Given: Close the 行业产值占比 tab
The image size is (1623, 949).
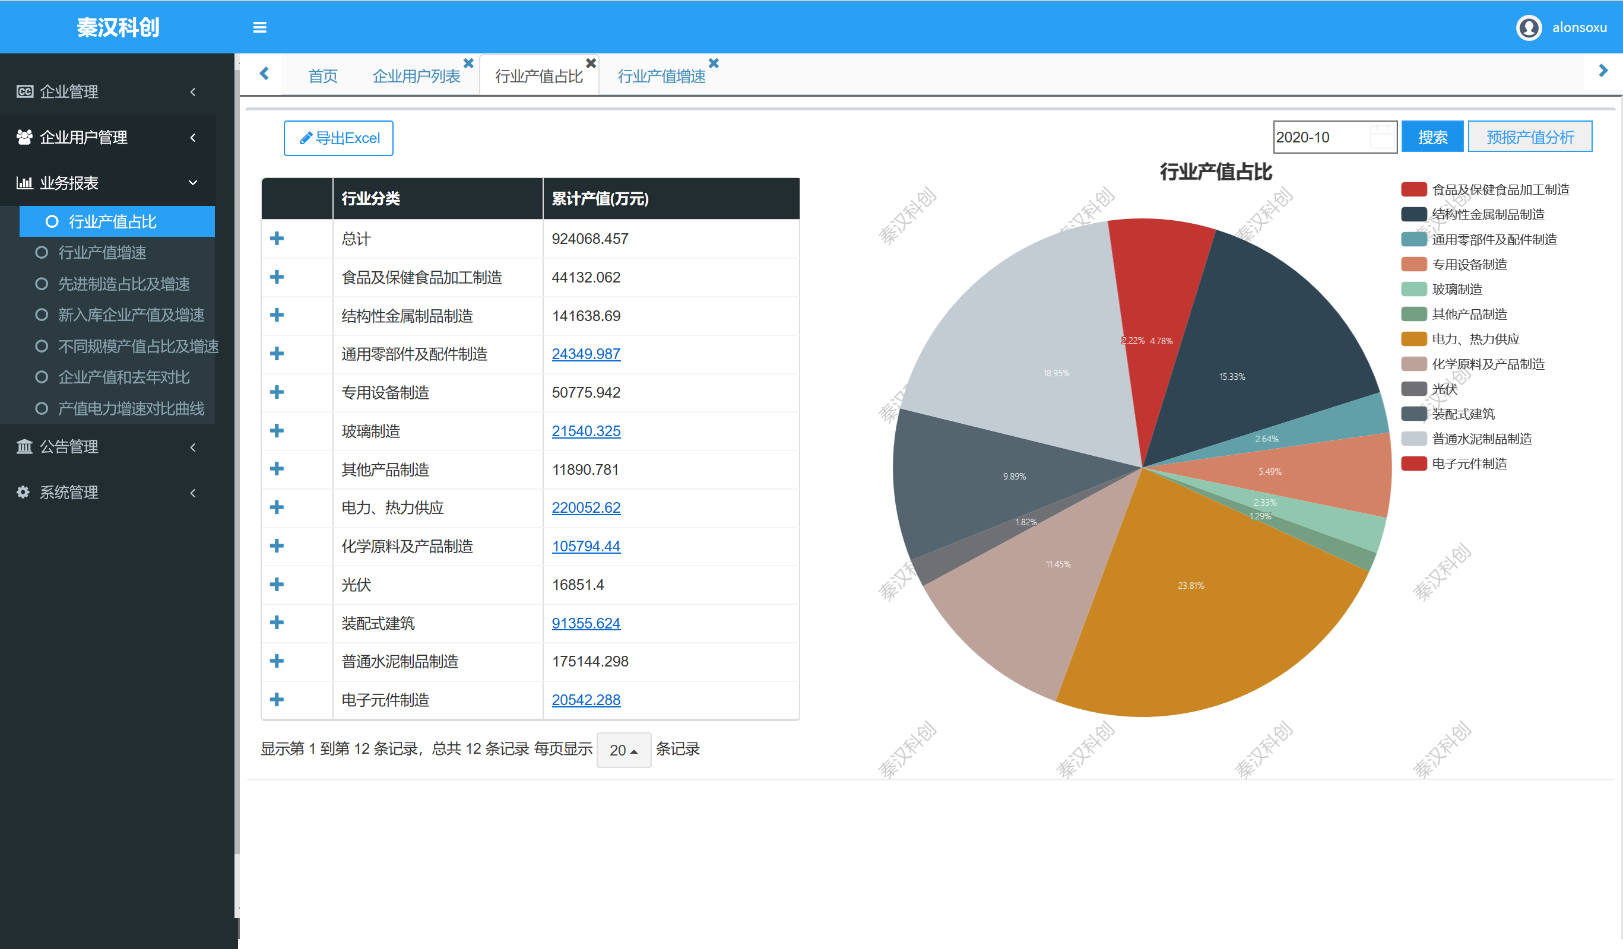Looking at the screenshot, I should pyautogui.click(x=591, y=63).
